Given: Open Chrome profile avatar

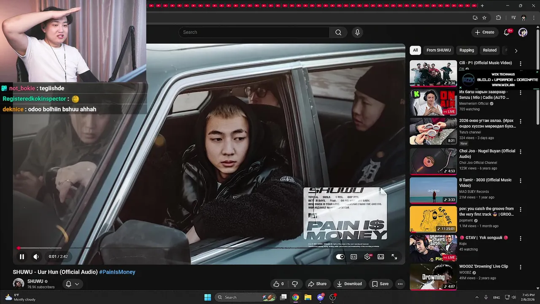Looking at the screenshot, I should click(x=524, y=18).
